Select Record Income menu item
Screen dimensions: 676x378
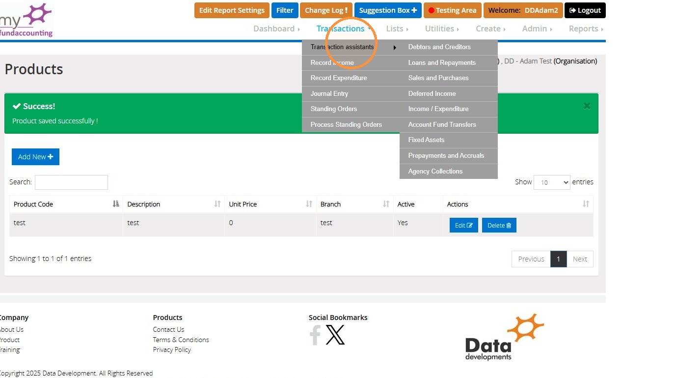click(x=351, y=62)
